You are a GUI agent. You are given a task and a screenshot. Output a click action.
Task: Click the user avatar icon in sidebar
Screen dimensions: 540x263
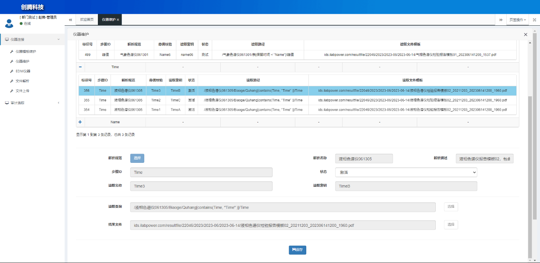point(9,24)
